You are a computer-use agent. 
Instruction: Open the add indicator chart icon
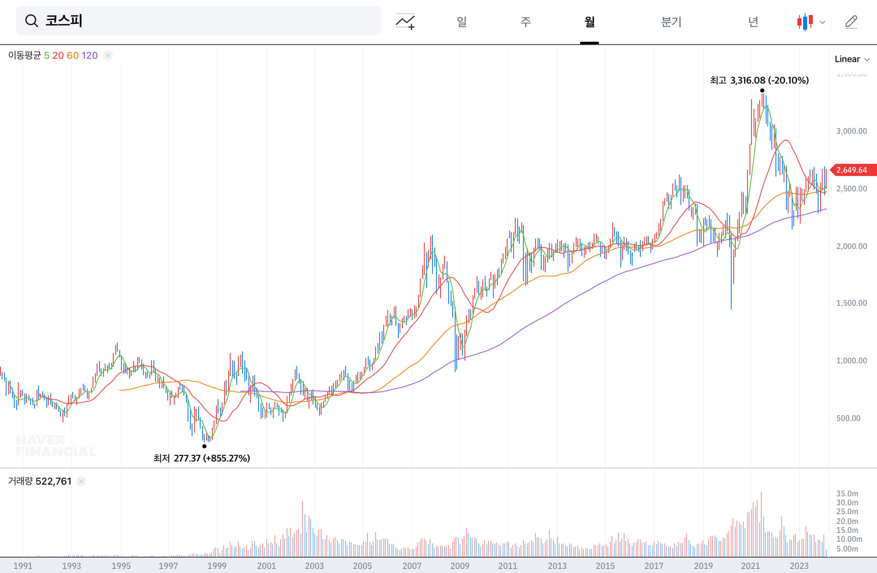tap(405, 21)
